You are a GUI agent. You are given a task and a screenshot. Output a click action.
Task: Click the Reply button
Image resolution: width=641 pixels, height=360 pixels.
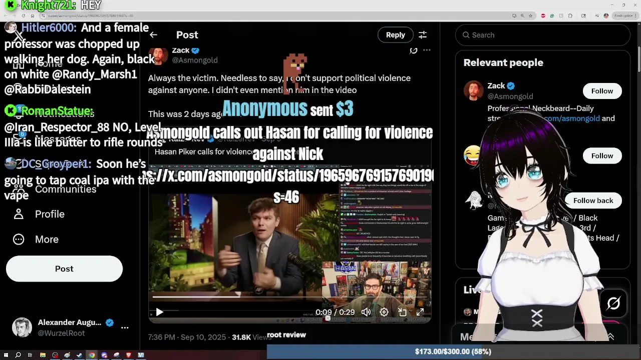click(395, 35)
